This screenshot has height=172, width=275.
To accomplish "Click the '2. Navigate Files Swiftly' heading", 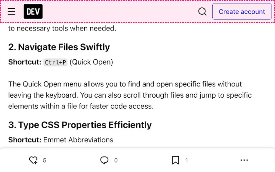I will [59, 47].
